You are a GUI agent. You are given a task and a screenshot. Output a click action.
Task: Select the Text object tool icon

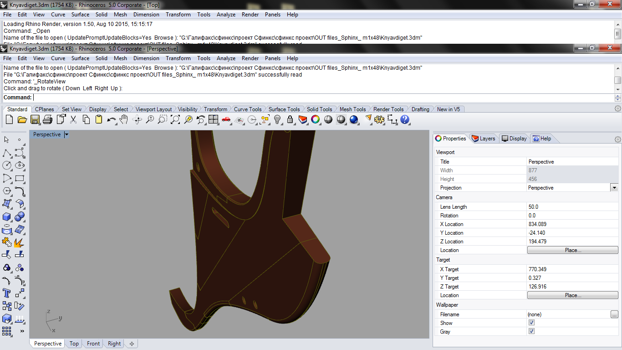(x=7, y=293)
